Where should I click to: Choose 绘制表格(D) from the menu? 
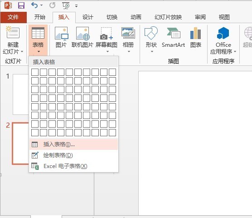click(x=73, y=155)
